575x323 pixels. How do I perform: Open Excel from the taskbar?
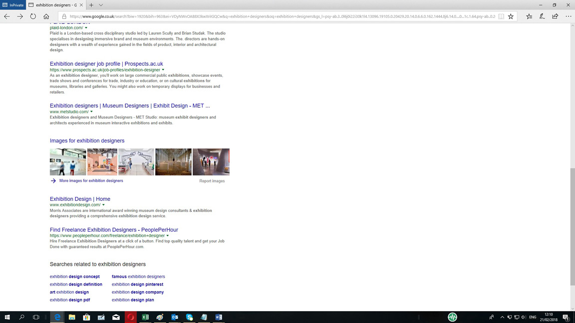point(145,317)
